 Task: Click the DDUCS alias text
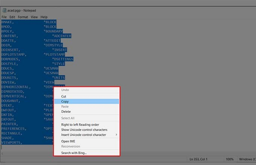(x=7, y=68)
